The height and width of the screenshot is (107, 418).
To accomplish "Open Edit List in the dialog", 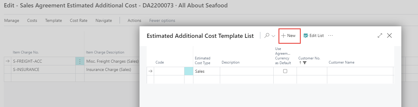I will pos(314,35).
